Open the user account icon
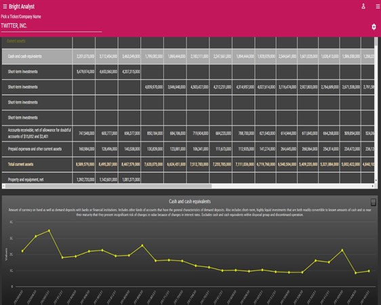Screen dimensions: 381x305 363,6
